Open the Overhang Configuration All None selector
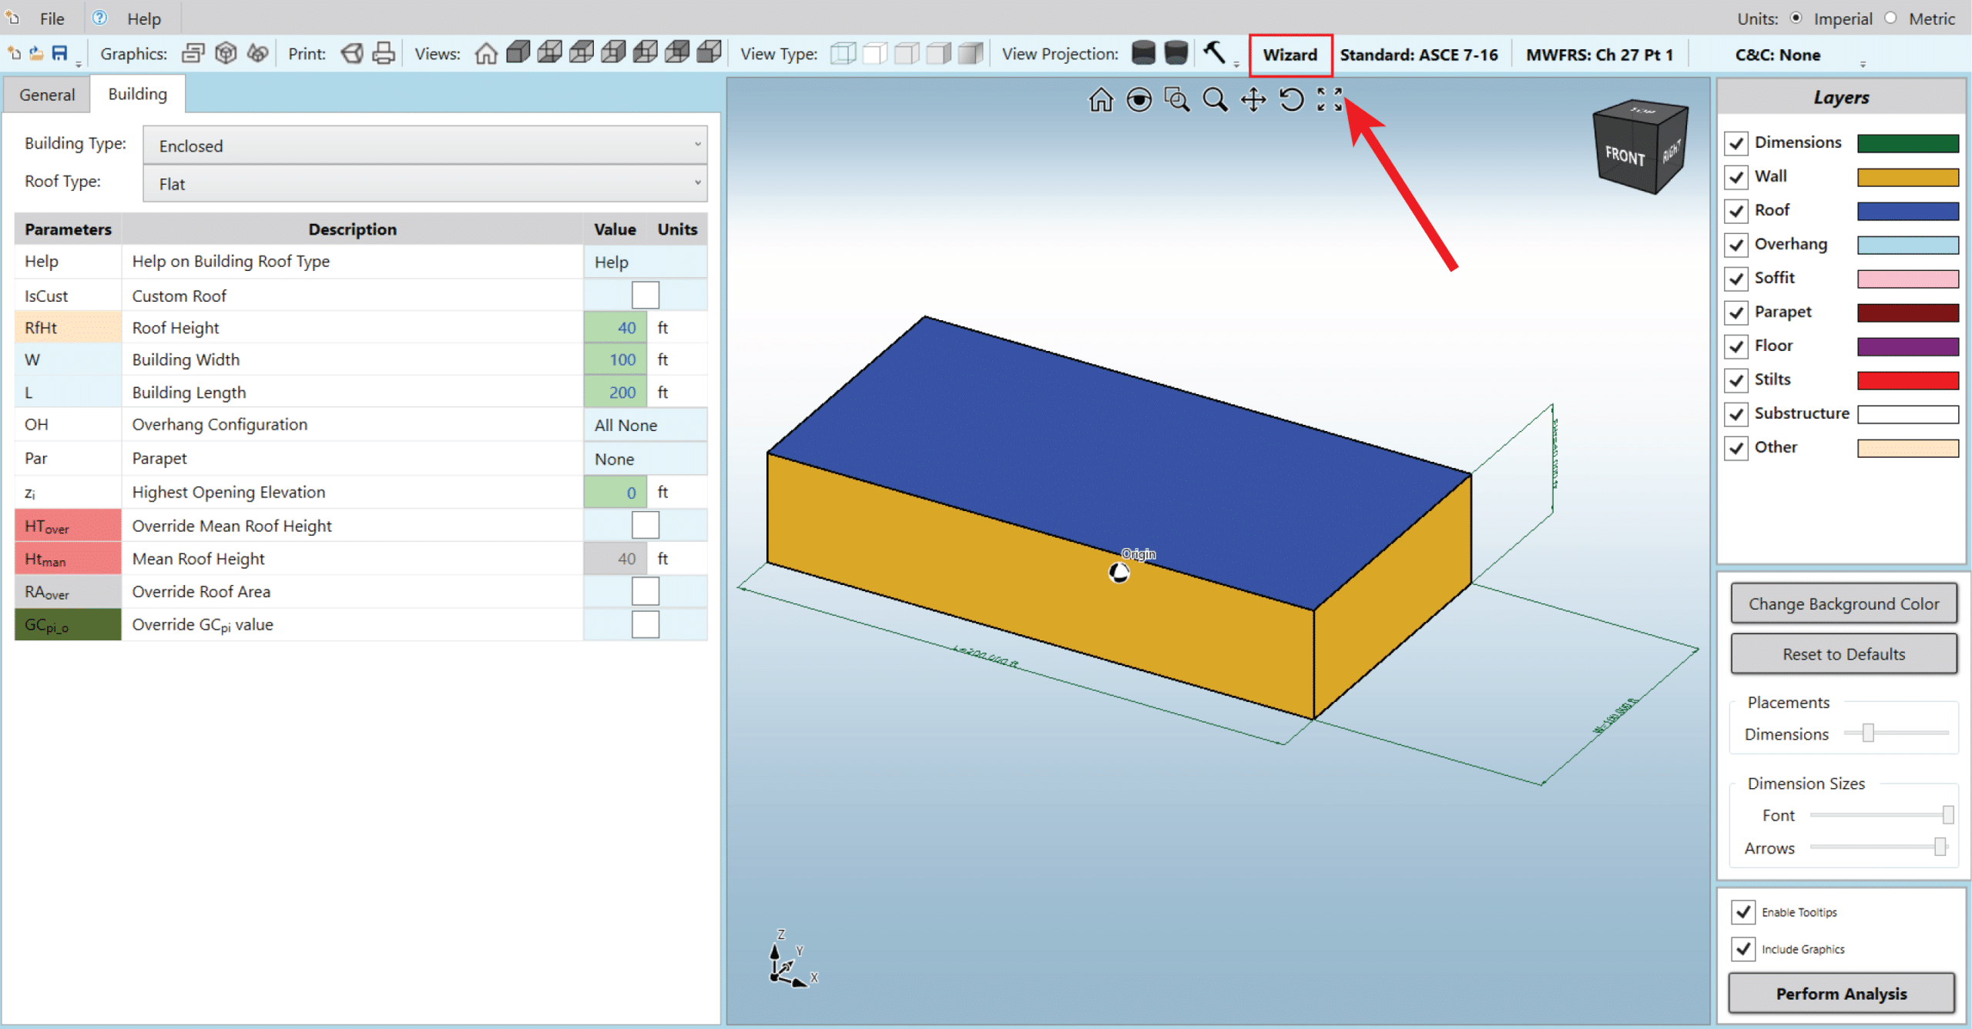The width and height of the screenshot is (1972, 1029). point(644,425)
